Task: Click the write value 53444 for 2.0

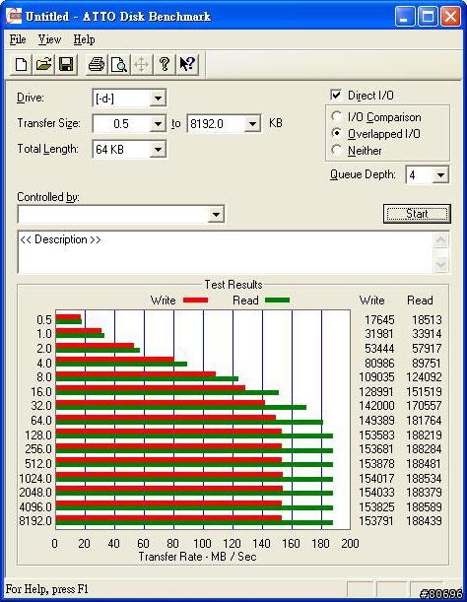Action: tap(379, 348)
